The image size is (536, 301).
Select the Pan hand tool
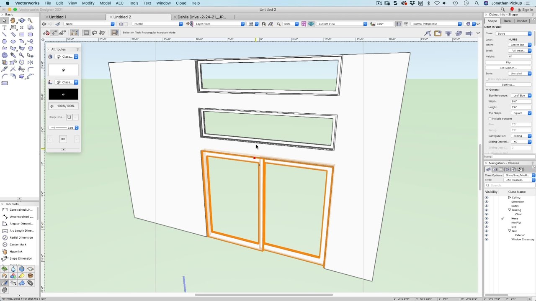13,20
